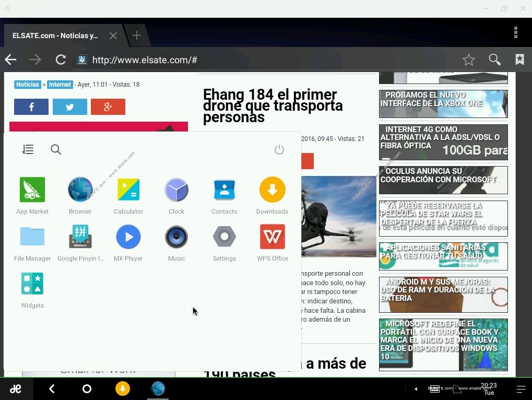Open the bookmarks list icon
The image size is (532, 400).
[x=519, y=60]
